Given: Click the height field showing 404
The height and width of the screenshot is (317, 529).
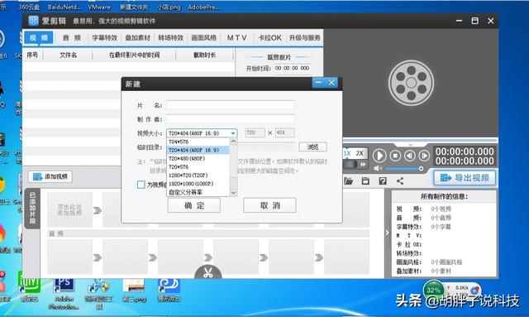Looking at the screenshot, I should pyautogui.click(x=284, y=132).
